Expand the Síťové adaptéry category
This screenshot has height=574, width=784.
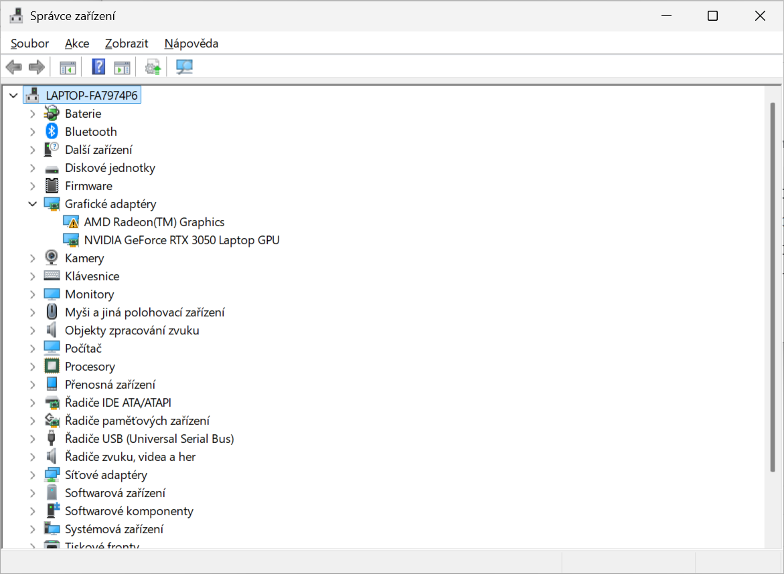pos(33,474)
